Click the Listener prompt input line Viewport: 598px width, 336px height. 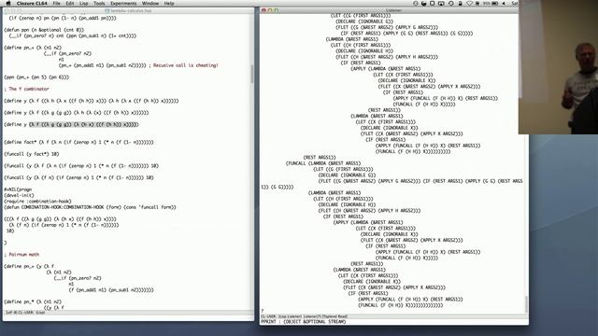pos(392,311)
